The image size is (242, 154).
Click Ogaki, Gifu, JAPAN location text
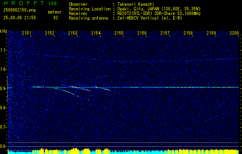pos(159,9)
